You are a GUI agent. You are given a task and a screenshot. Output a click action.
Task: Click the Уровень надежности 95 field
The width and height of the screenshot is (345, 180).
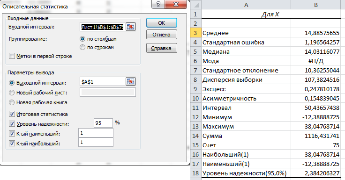(103, 123)
